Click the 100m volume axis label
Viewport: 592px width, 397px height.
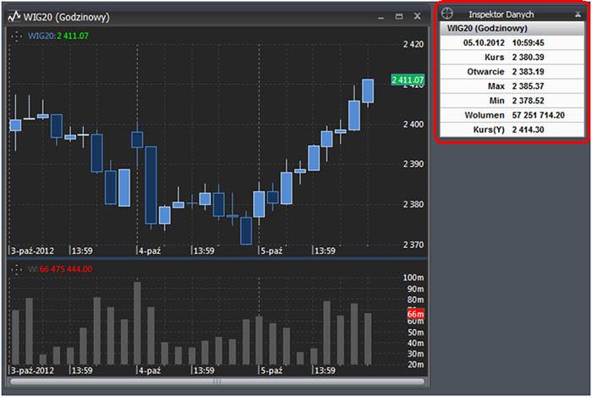click(413, 278)
